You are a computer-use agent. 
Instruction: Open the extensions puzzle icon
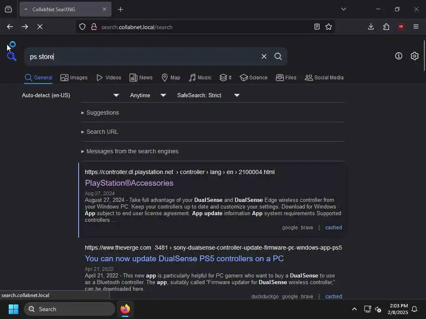(x=386, y=27)
